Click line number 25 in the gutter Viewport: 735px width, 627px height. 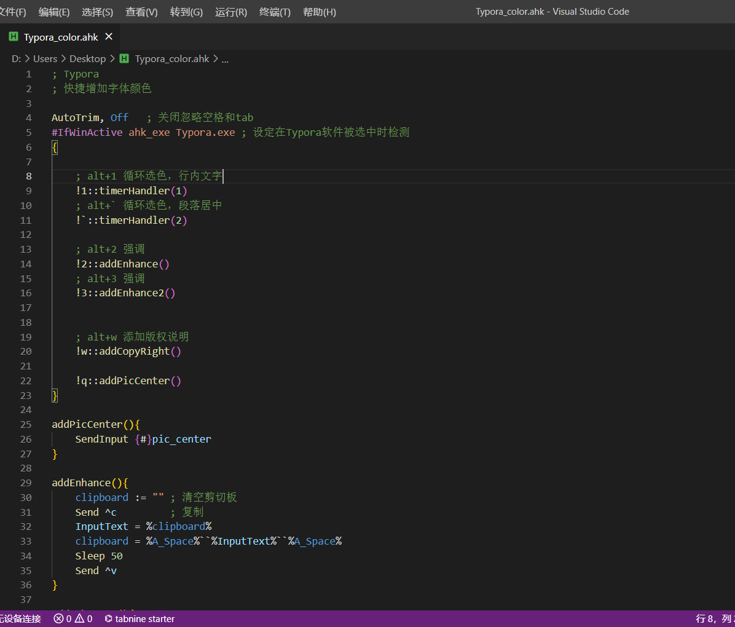pos(26,424)
